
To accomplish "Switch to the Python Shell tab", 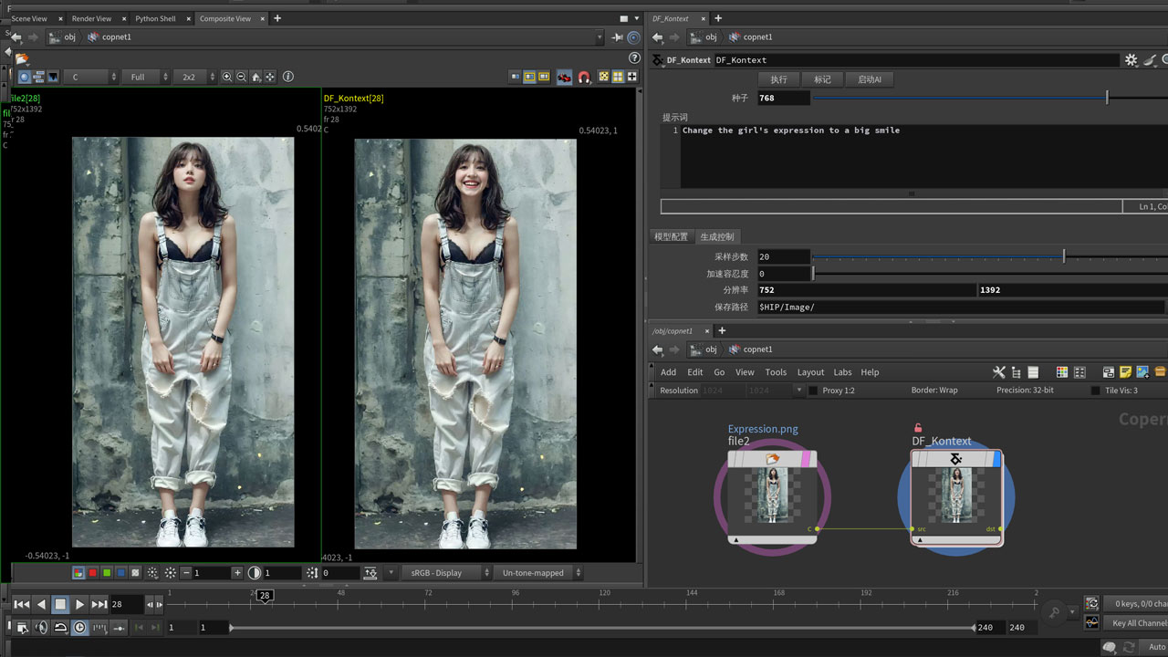I will [x=155, y=18].
